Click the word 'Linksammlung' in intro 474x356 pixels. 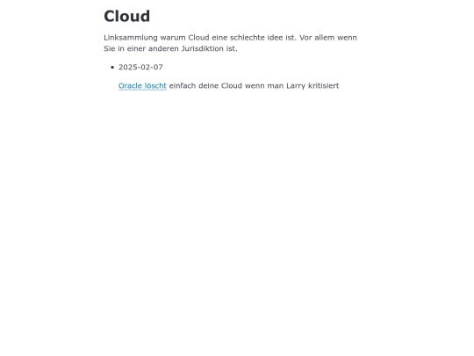pos(131,38)
